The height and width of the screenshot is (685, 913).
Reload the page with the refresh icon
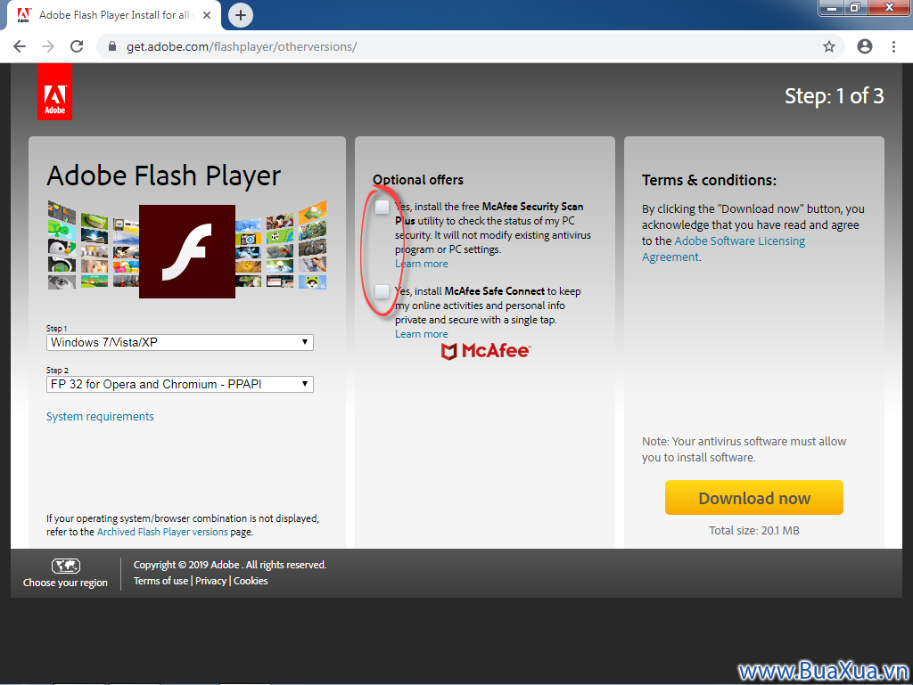[x=77, y=46]
